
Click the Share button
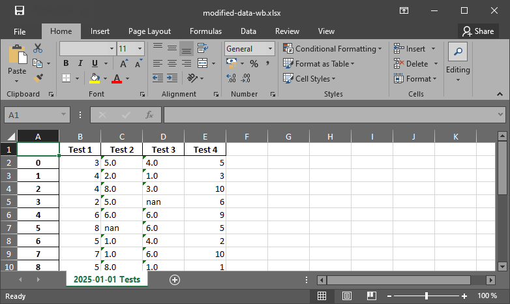[x=478, y=31]
